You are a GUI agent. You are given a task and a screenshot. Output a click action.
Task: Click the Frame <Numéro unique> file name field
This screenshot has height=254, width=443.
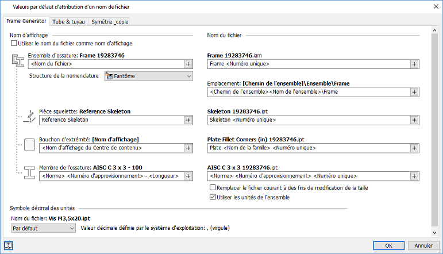pyautogui.click(x=309, y=64)
